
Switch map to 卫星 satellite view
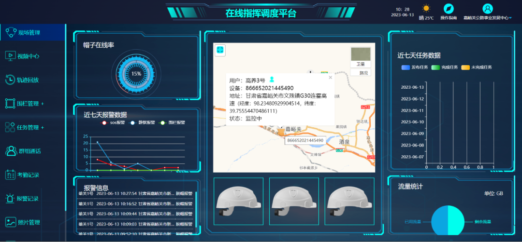pos(361,57)
